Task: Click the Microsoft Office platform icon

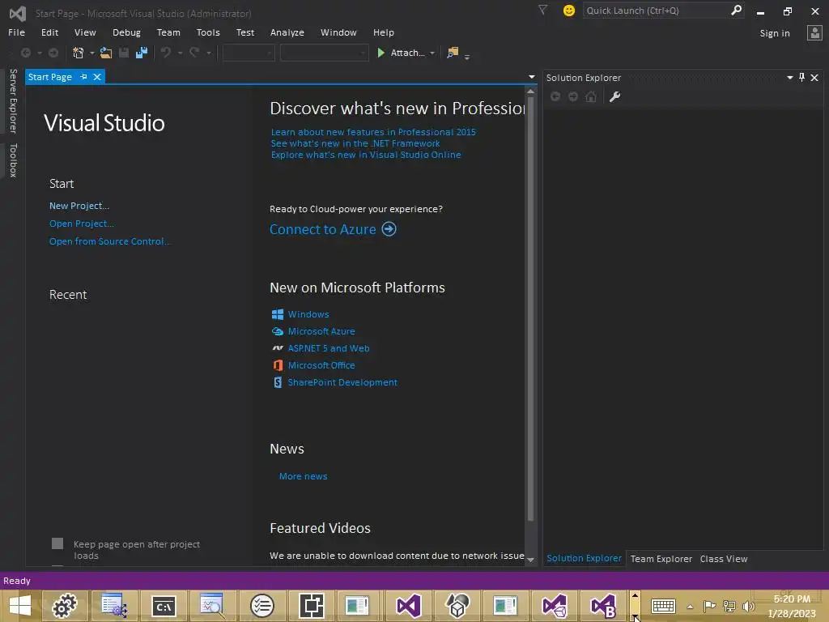Action: click(278, 365)
